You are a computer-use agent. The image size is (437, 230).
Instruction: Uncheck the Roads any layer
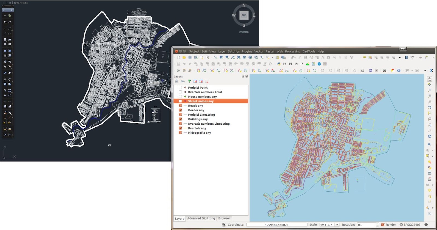click(x=180, y=106)
